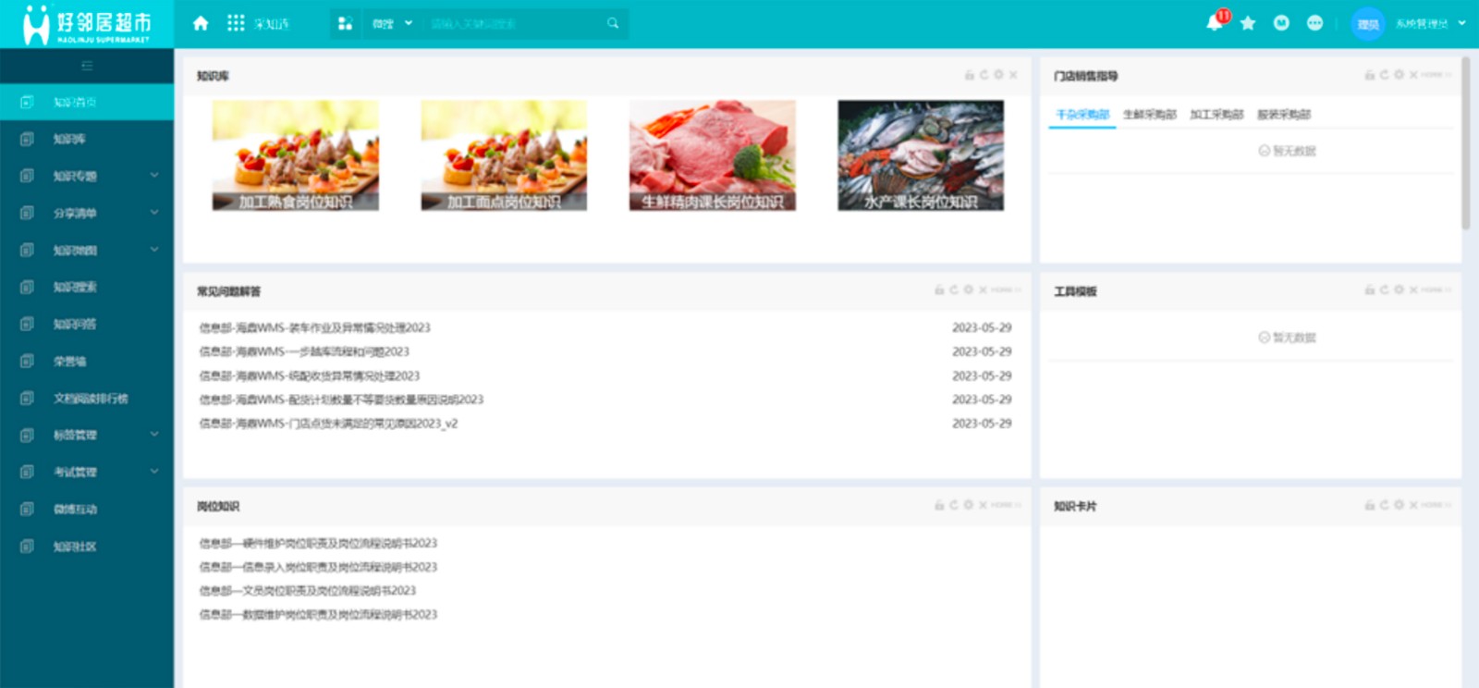
Task: Select the 干杂采购部 tab
Action: [x=1082, y=115]
